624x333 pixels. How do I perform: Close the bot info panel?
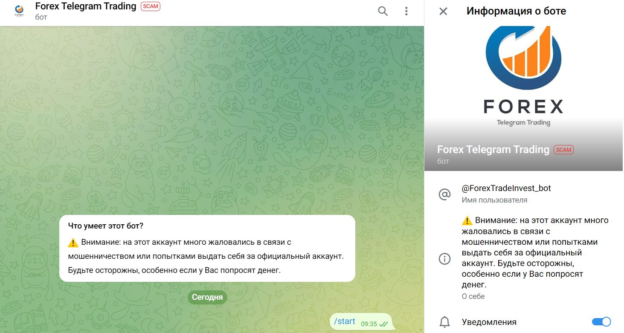[443, 12]
